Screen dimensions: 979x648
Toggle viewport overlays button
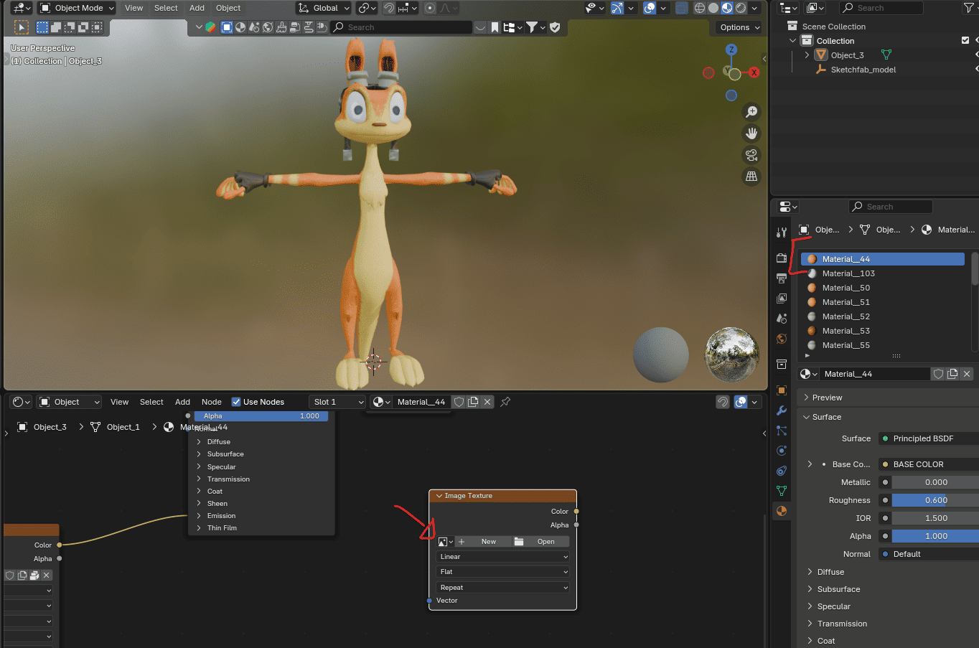click(650, 8)
